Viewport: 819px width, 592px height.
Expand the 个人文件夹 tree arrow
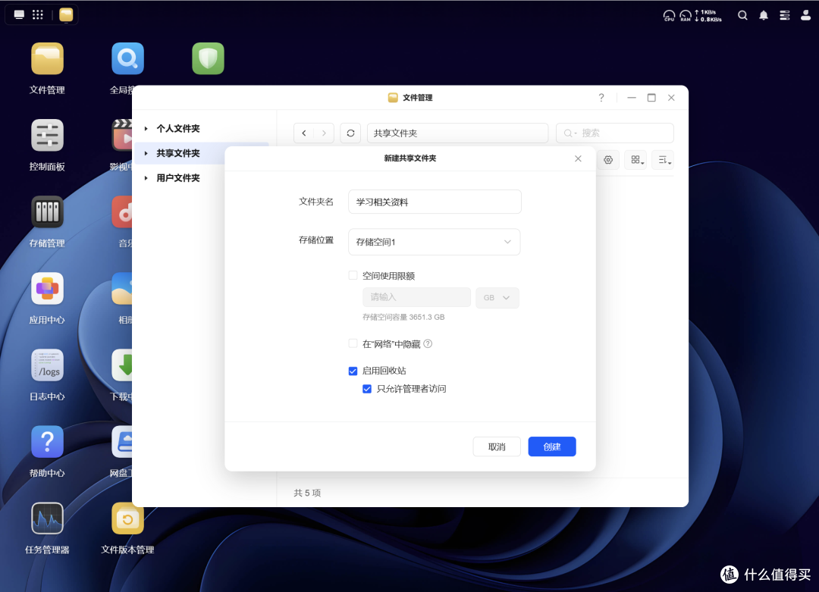[146, 128]
